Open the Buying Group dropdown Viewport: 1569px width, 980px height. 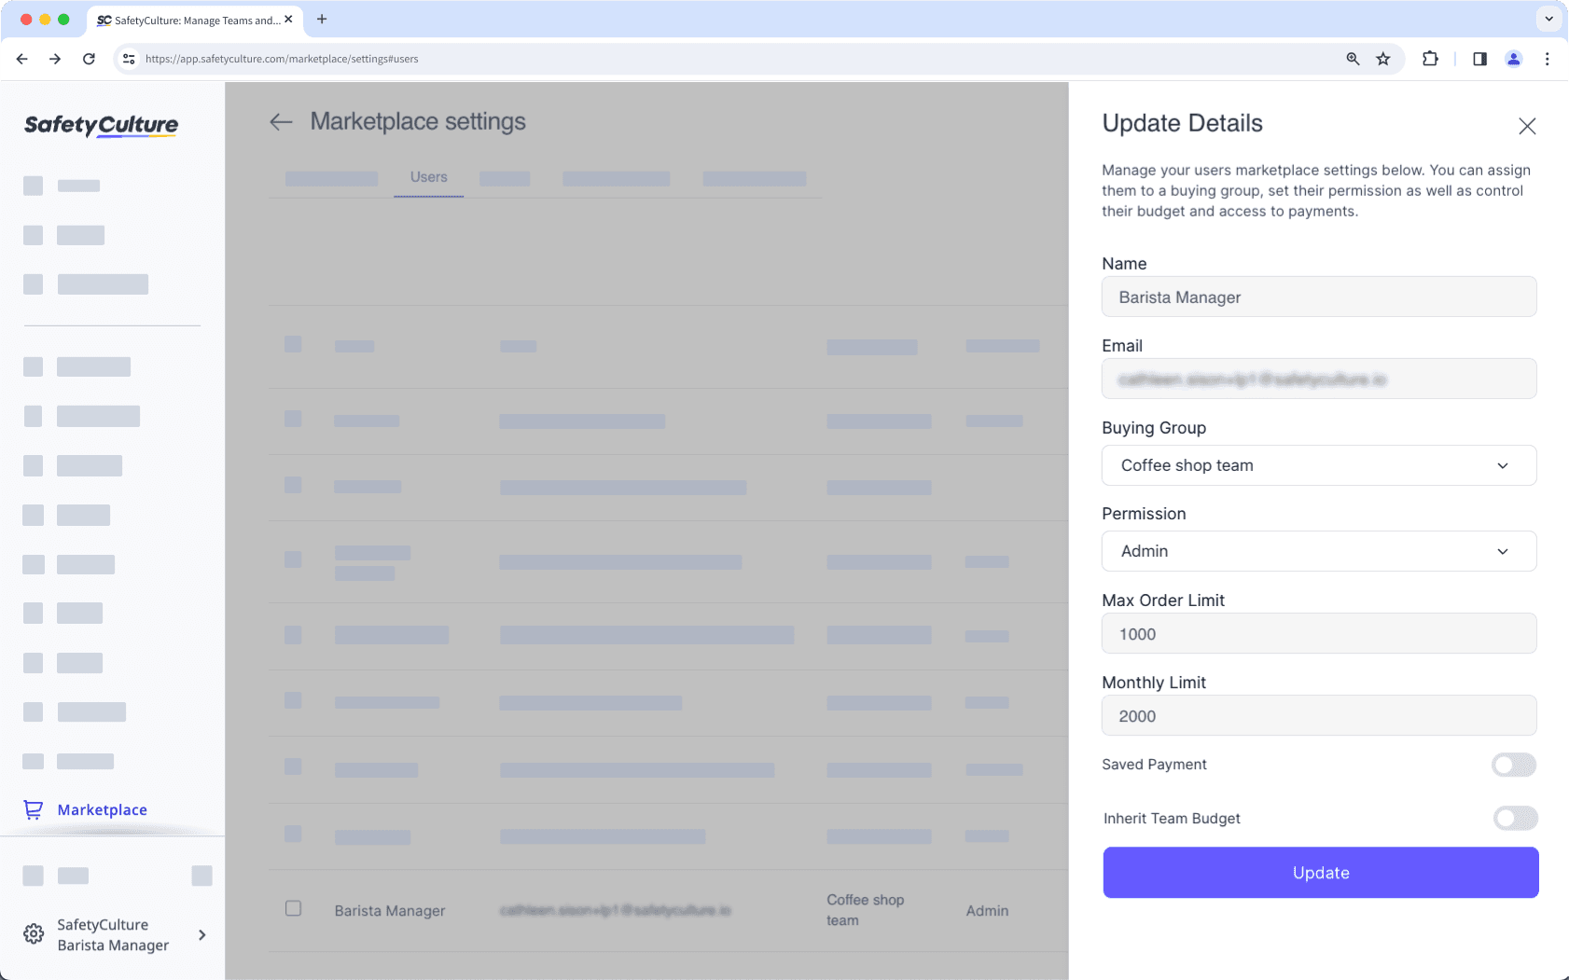1318,465
